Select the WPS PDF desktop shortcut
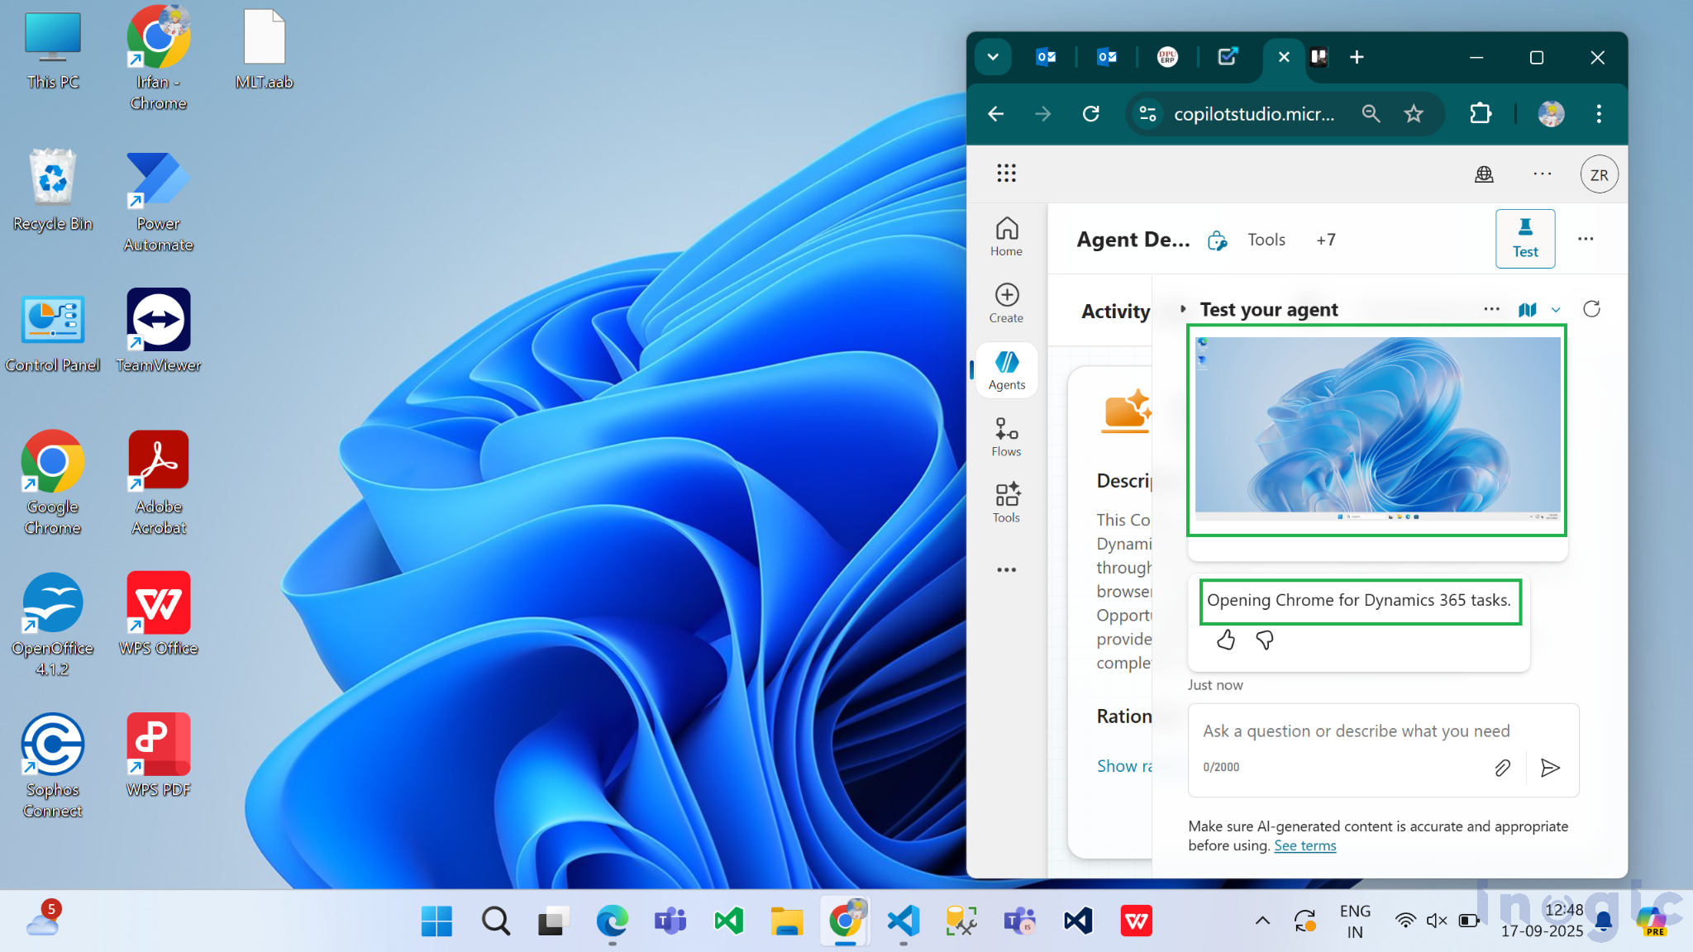Image resolution: width=1693 pixels, height=952 pixels. [x=158, y=756]
